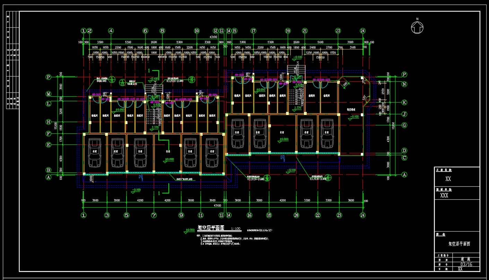The image size is (489, 280).
Task: Select the 2.370 elevation mark in the left stairwell
Action: [155, 127]
